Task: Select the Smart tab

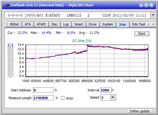Action: [79, 24]
